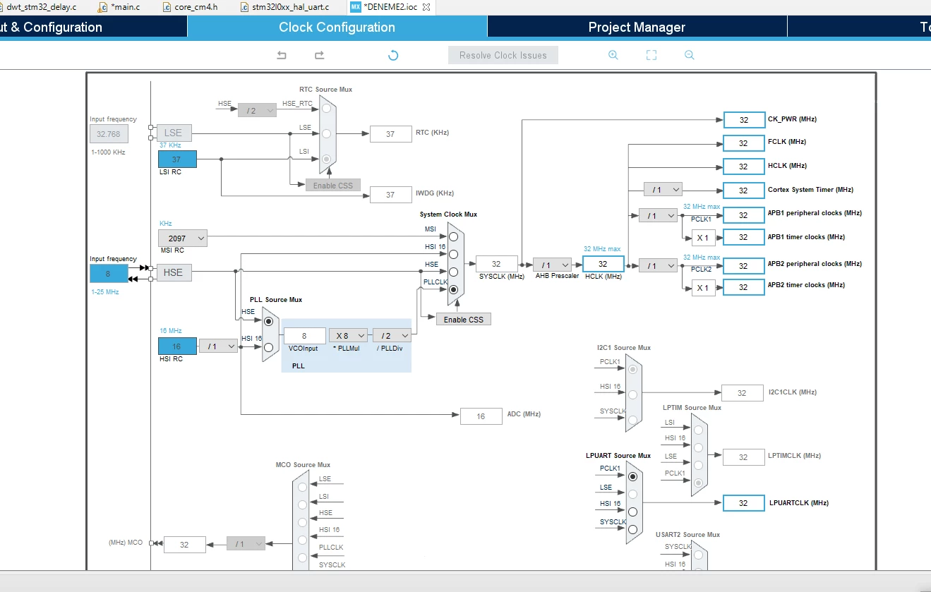Click the SYSCLK (MHz) value box
The image size is (931, 592).
tap(497, 264)
